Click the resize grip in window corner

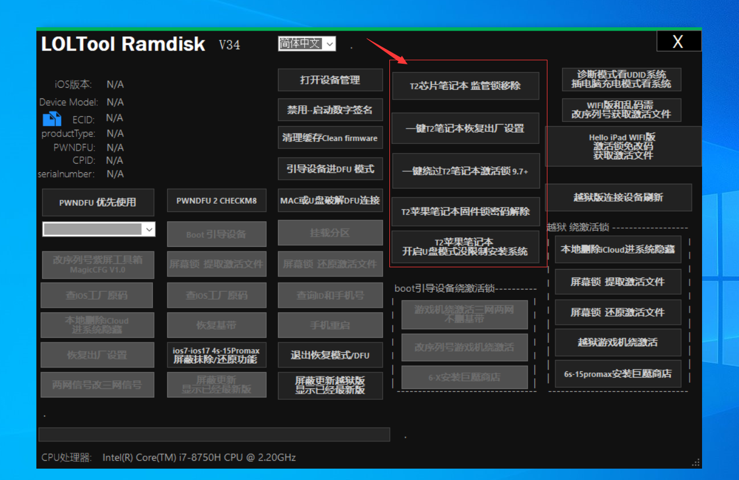(x=696, y=462)
